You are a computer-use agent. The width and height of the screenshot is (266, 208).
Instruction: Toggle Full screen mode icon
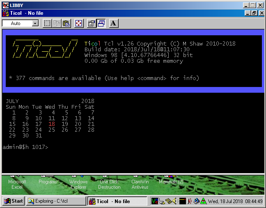coord(79,23)
